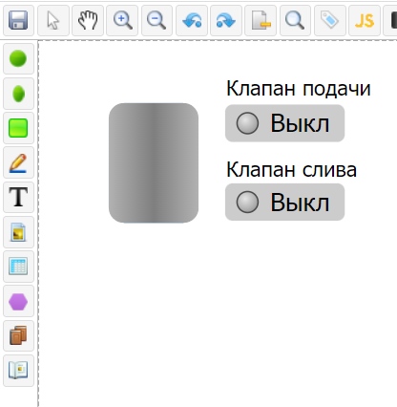Zoom in with the magnifier plus icon
Screen dimensions: 397x407
pos(122,20)
